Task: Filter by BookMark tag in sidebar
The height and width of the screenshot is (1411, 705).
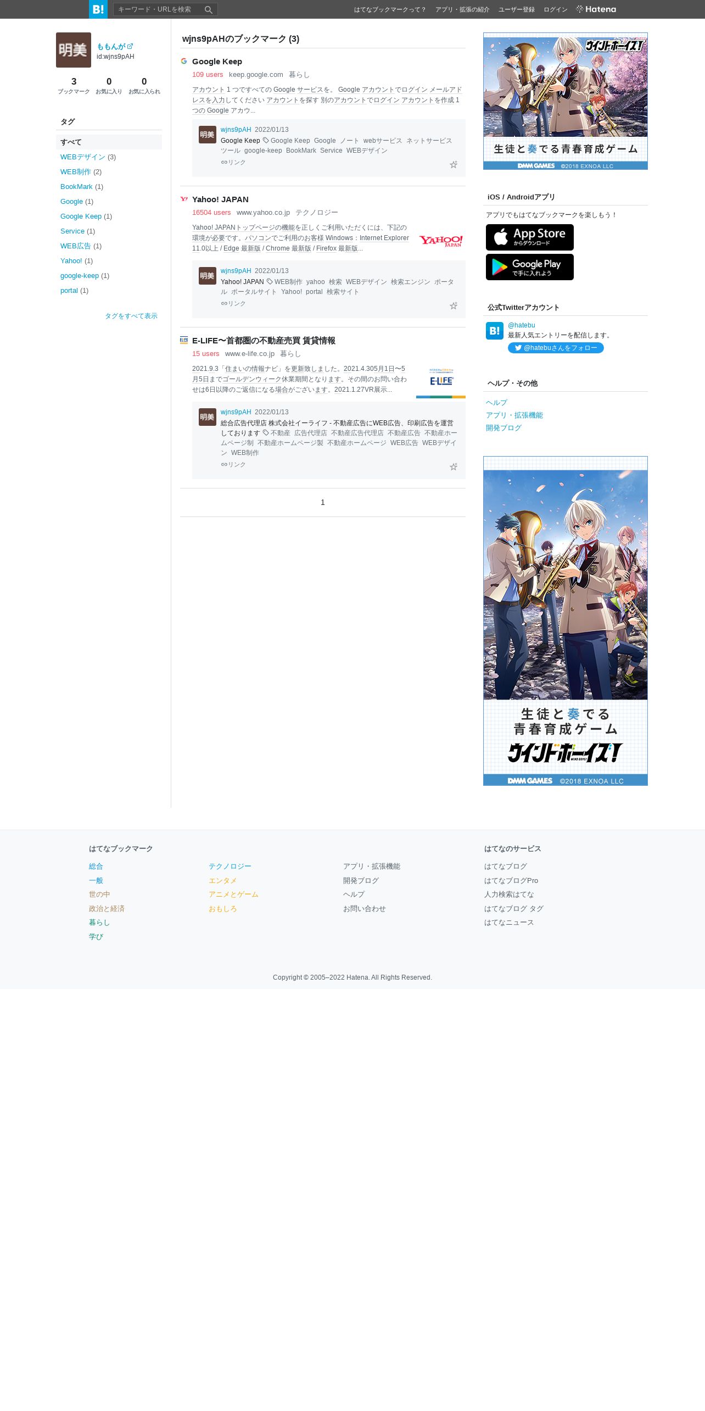Action: point(76,186)
